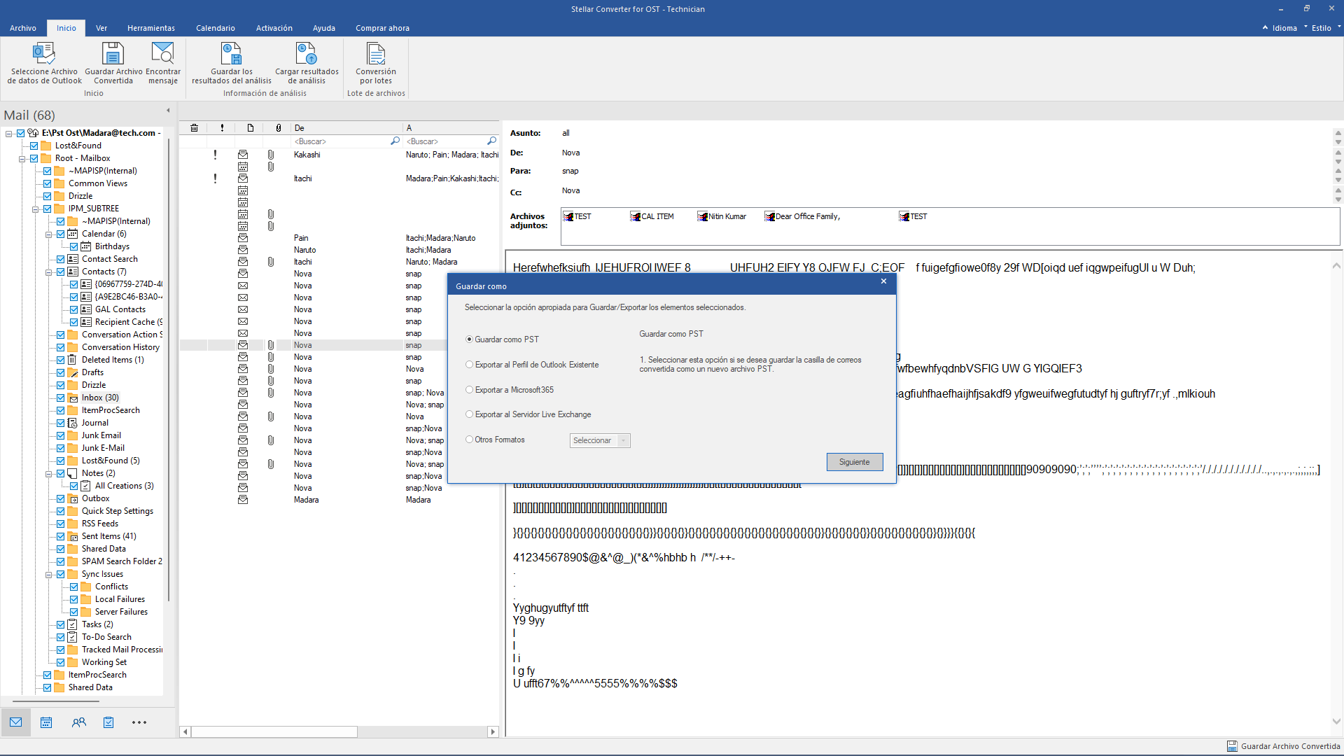The width and height of the screenshot is (1344, 756).
Task: Click mail icon of Madara message row
Action: [x=243, y=500]
